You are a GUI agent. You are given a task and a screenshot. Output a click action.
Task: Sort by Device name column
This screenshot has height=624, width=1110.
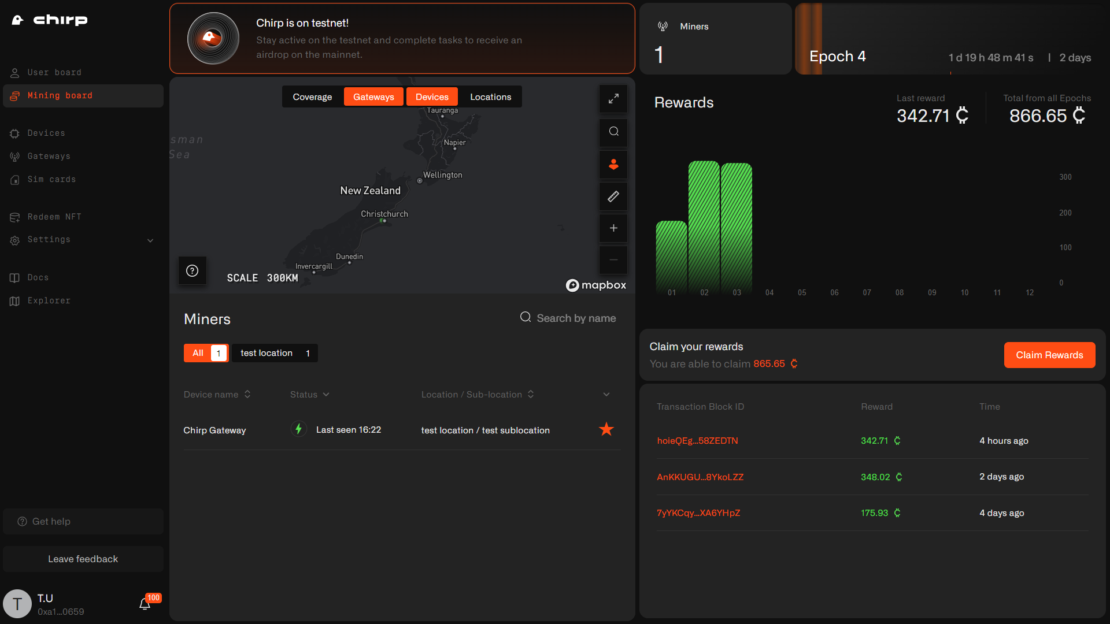pyautogui.click(x=217, y=394)
